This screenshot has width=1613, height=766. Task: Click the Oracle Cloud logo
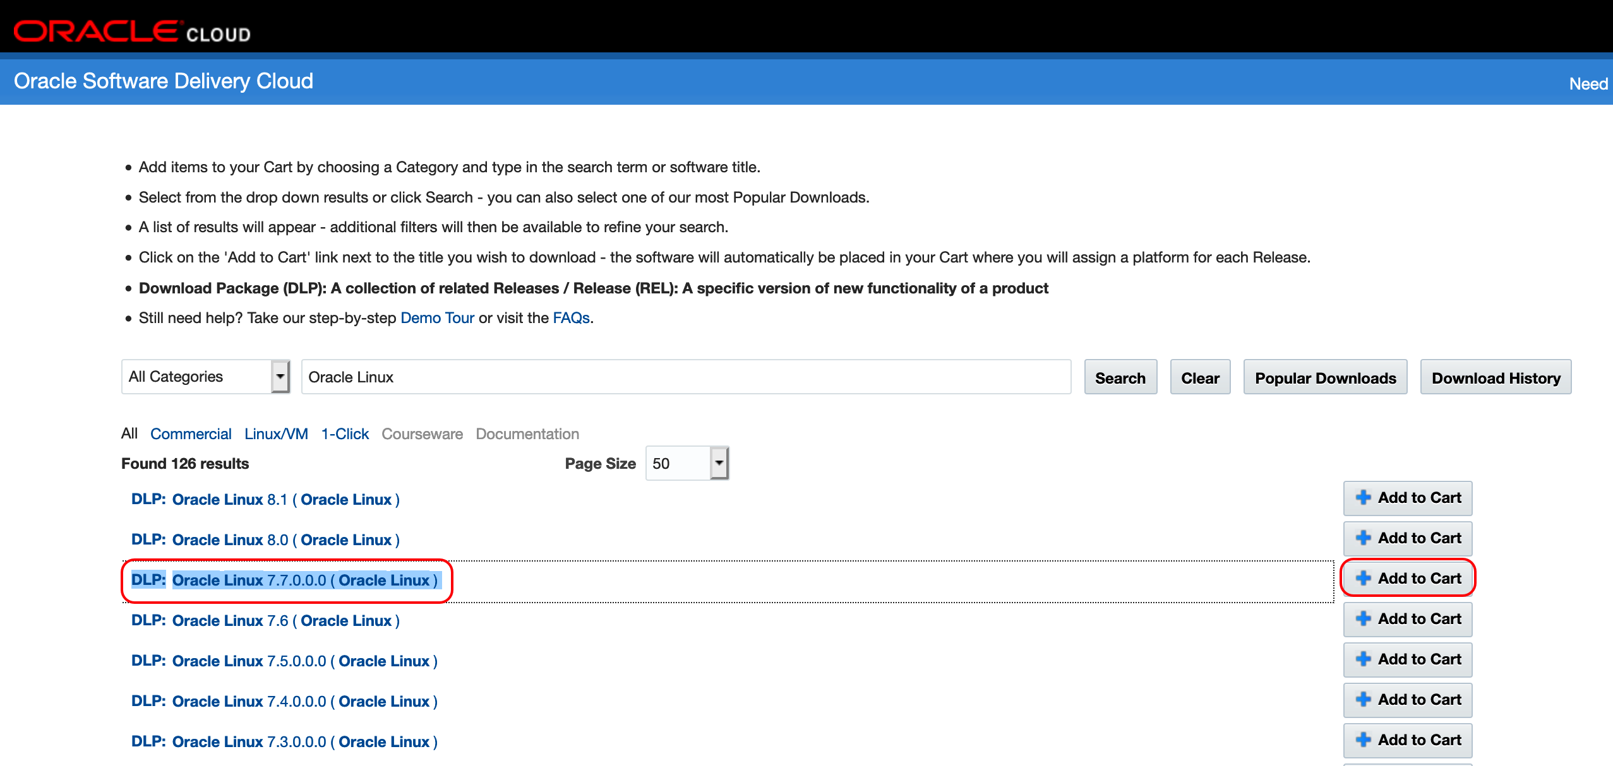[132, 32]
